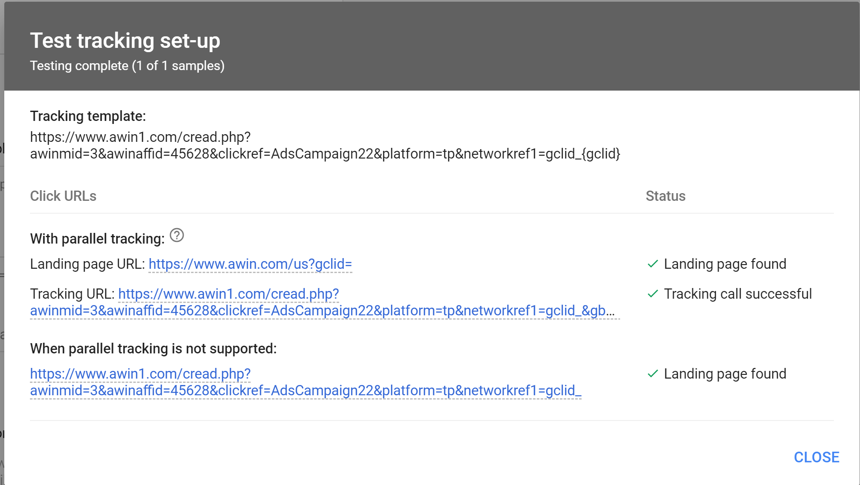Open the landing page URL awin.com/us

click(250, 264)
